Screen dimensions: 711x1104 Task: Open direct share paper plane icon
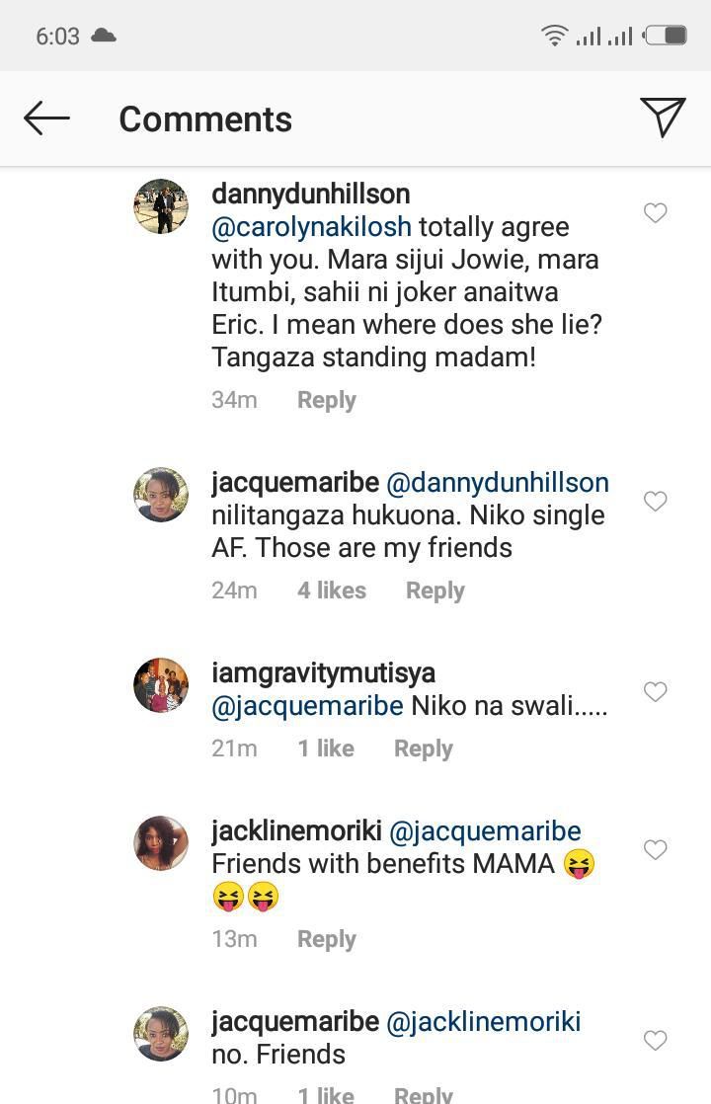click(663, 118)
